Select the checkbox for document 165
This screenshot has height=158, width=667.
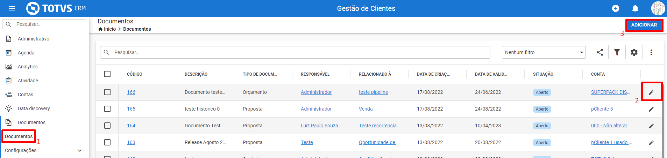pyautogui.click(x=107, y=109)
